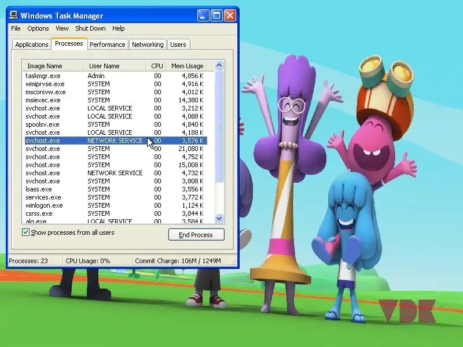463x347 pixels.
Task: Click the Task Manager title bar icon
Action: (13, 15)
